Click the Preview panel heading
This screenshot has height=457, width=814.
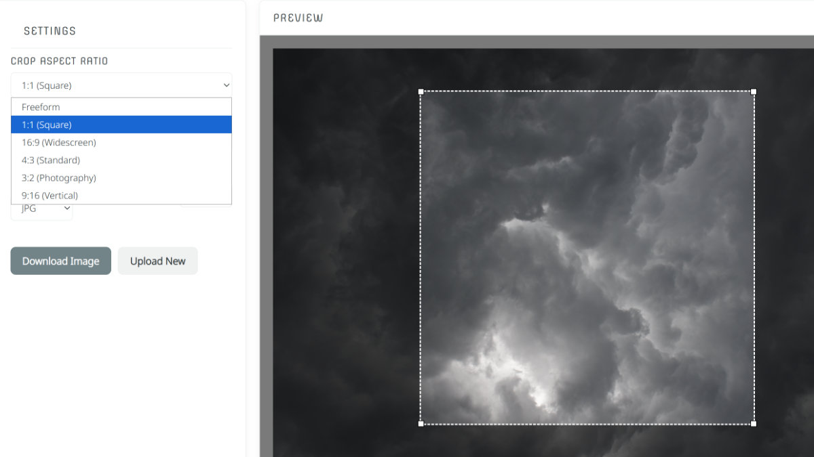tap(298, 18)
